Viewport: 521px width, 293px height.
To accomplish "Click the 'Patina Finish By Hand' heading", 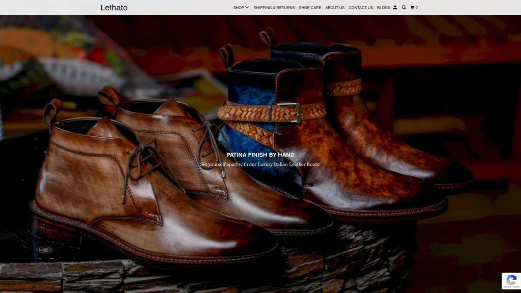I will point(260,155).
